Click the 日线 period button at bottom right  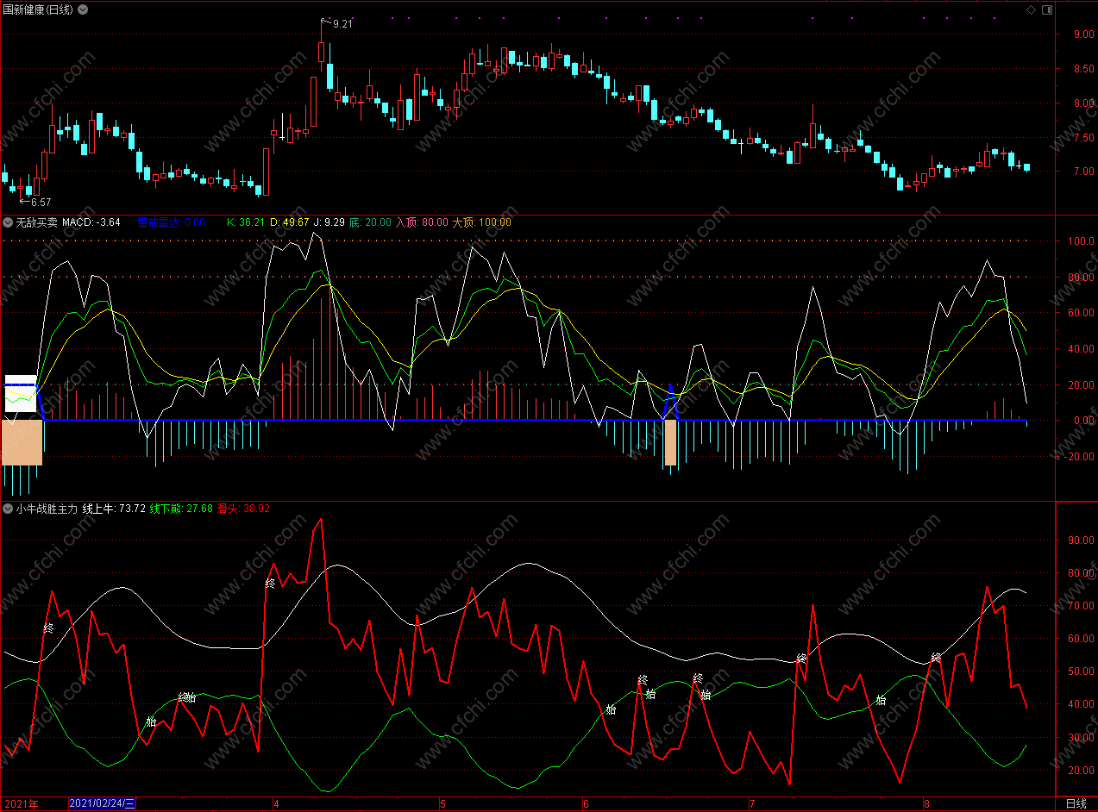click(x=1076, y=803)
